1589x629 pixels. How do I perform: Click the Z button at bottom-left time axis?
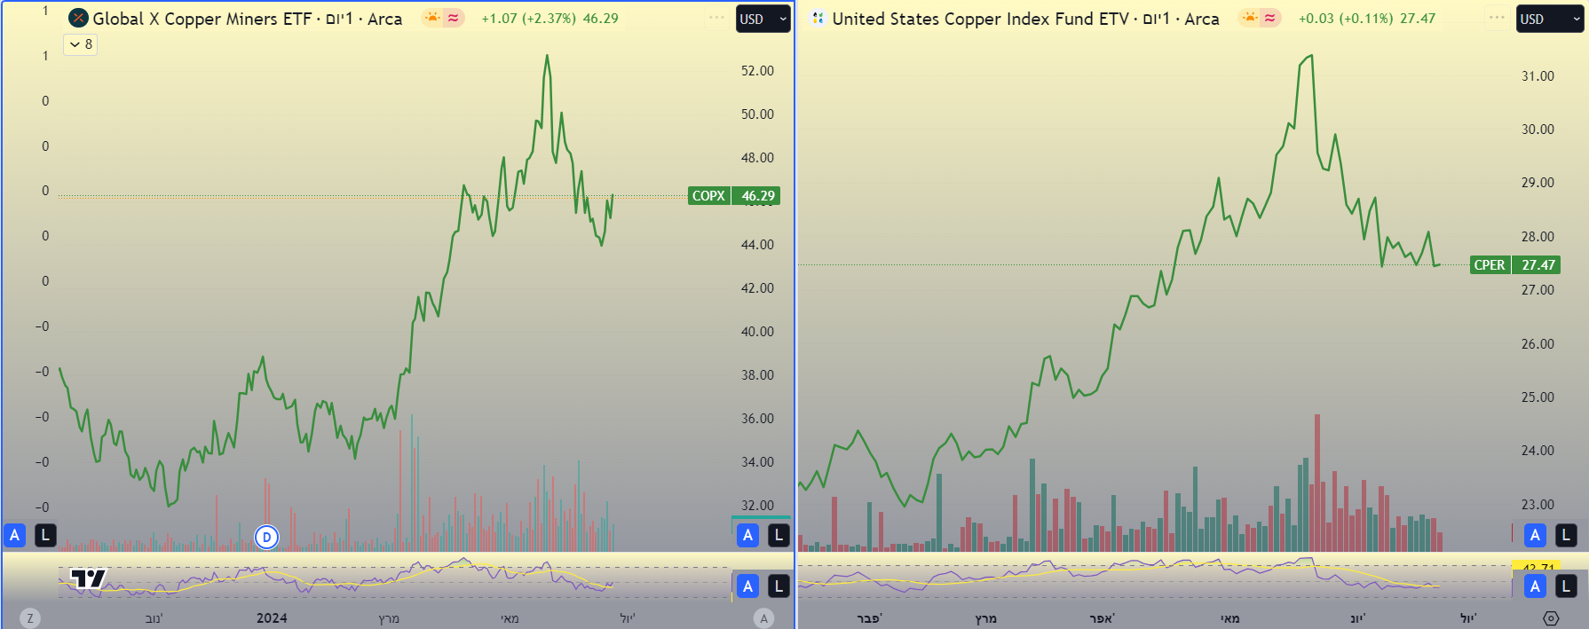(30, 618)
